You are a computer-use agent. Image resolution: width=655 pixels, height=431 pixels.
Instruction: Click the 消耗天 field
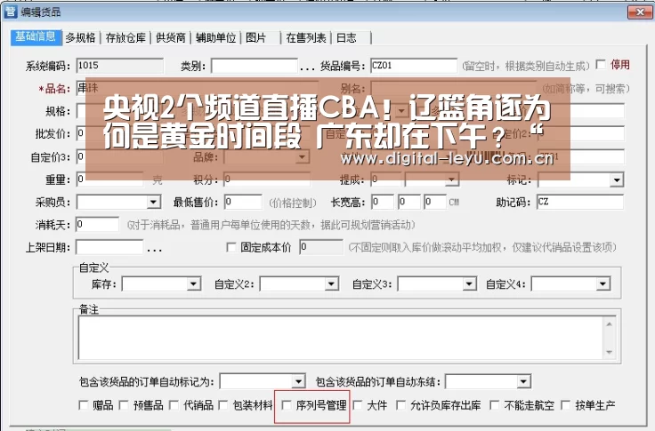point(97,225)
